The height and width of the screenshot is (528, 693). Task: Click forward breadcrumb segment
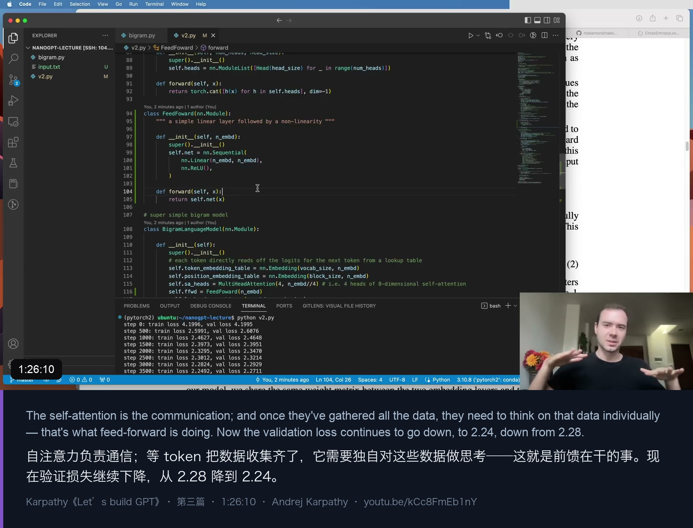point(218,48)
